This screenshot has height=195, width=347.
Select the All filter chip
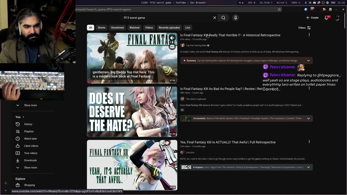(x=91, y=28)
